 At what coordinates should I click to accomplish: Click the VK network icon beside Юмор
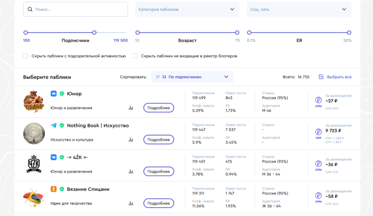[x=54, y=94]
